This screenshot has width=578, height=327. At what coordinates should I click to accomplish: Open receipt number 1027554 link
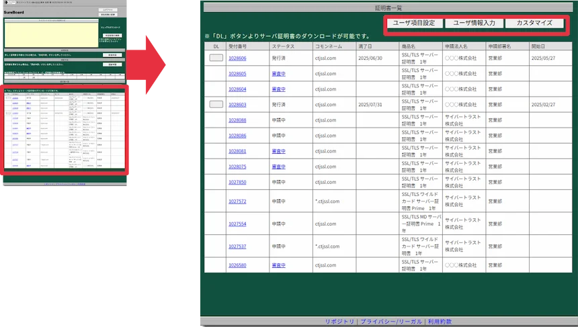[237, 224]
